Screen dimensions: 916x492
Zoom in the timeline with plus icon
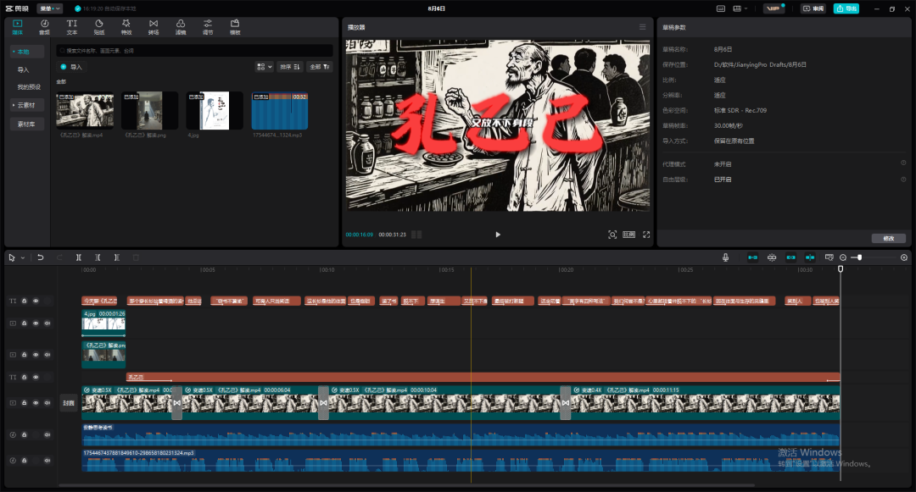click(x=904, y=257)
